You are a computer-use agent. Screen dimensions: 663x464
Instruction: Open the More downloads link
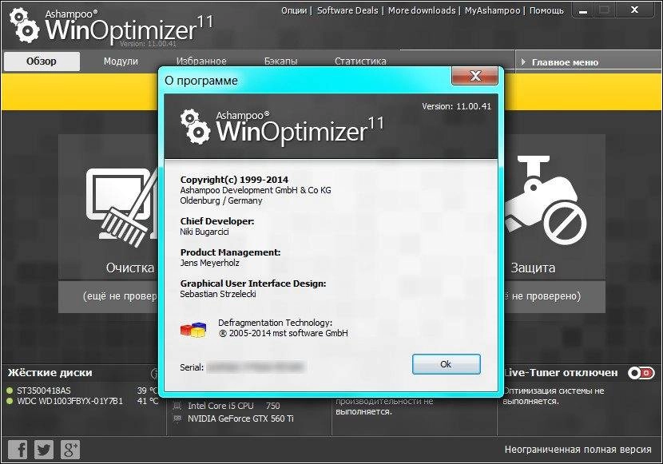tap(422, 10)
